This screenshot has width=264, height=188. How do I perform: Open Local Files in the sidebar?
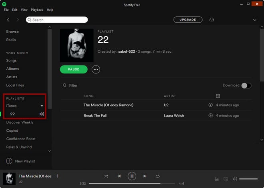15,85
